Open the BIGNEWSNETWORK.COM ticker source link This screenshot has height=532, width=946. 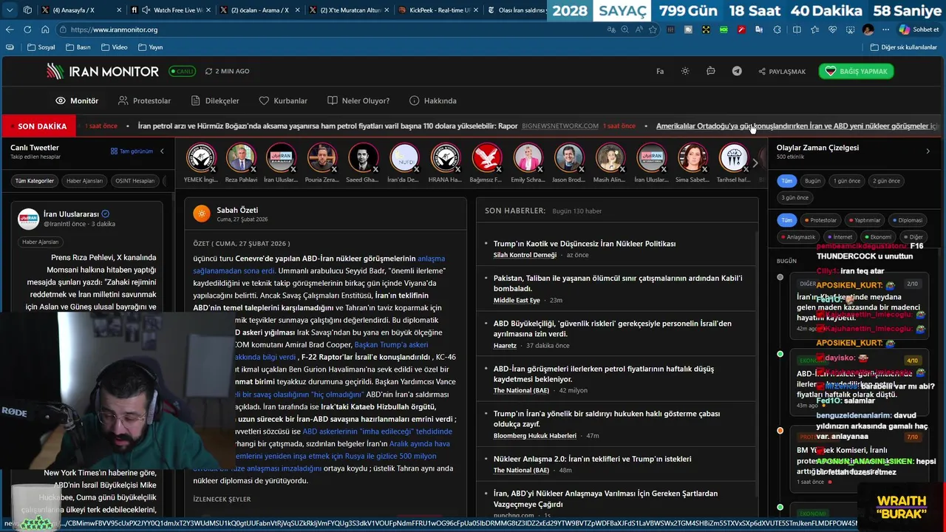click(560, 126)
